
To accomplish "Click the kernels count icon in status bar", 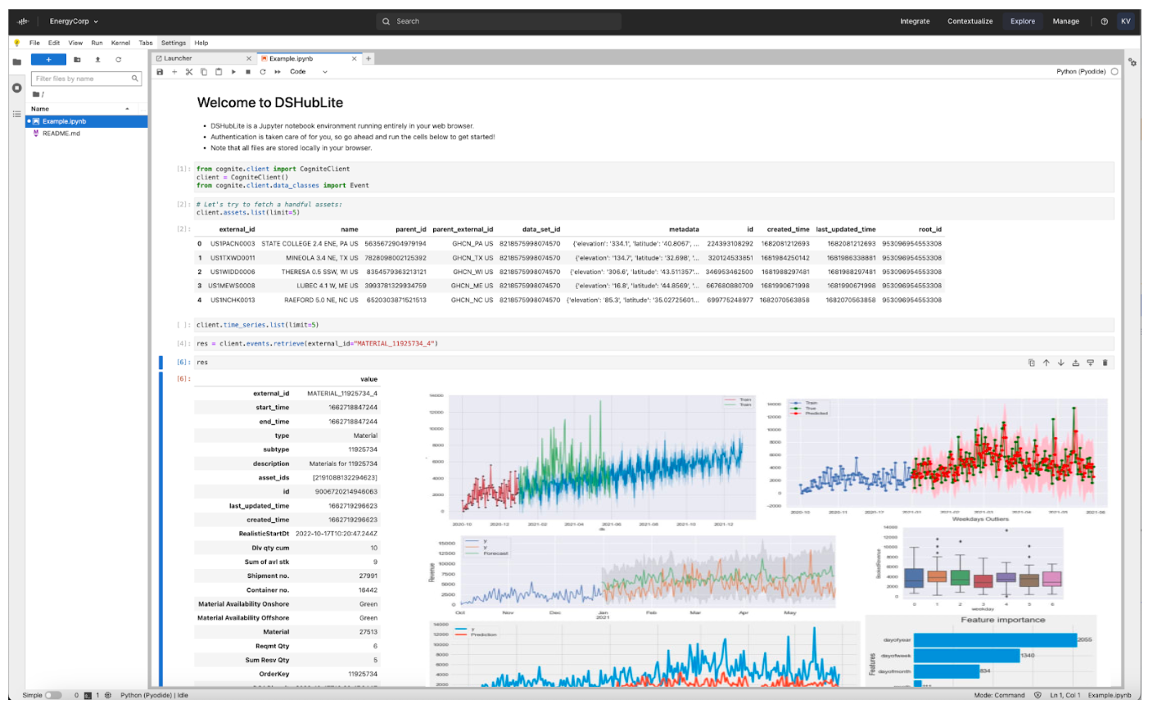I will tap(108, 695).
